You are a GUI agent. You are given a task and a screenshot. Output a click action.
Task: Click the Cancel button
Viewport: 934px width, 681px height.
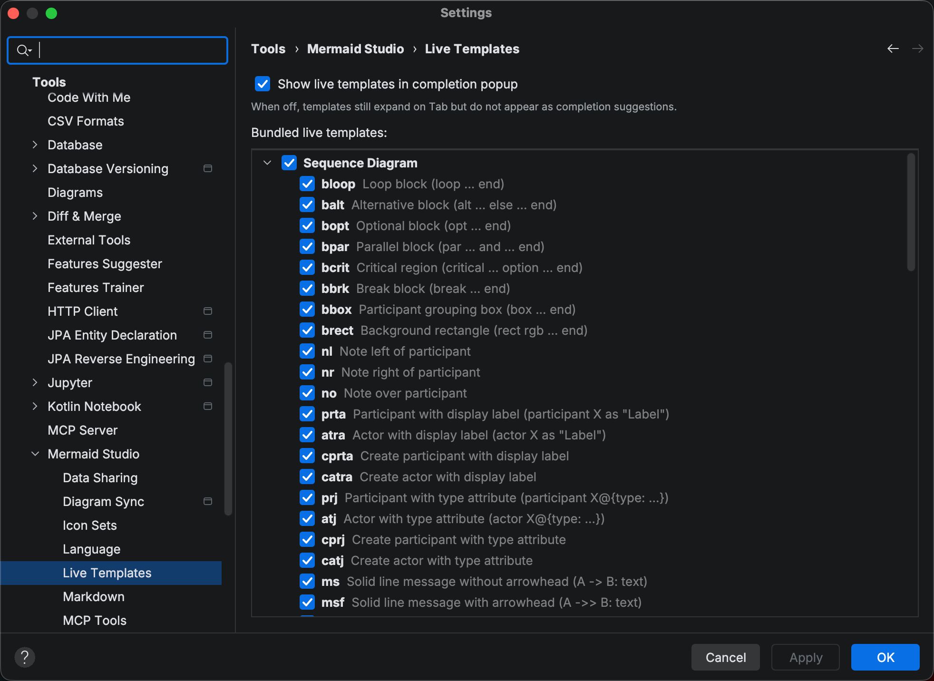(726, 657)
